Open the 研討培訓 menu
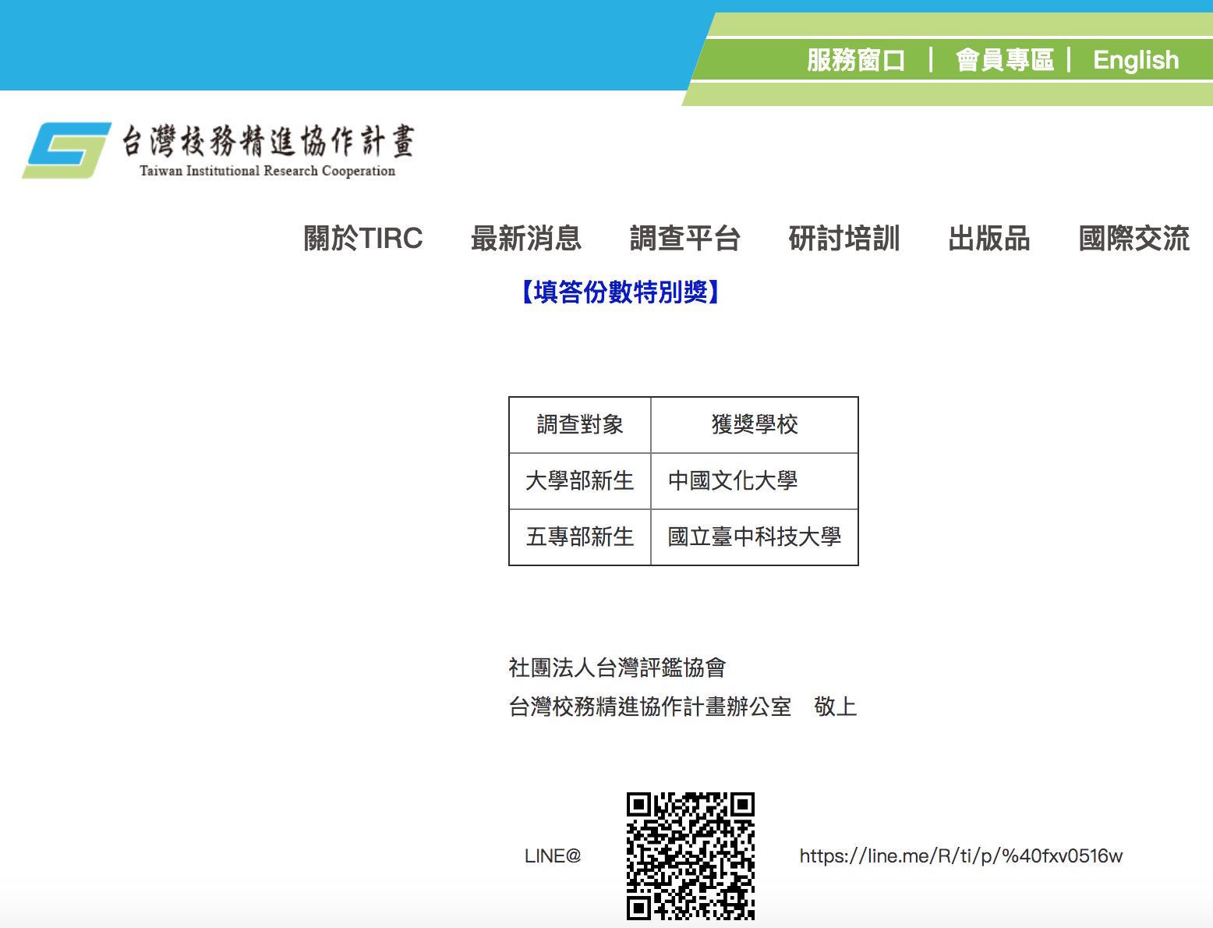The image size is (1213, 928). pyautogui.click(x=844, y=239)
